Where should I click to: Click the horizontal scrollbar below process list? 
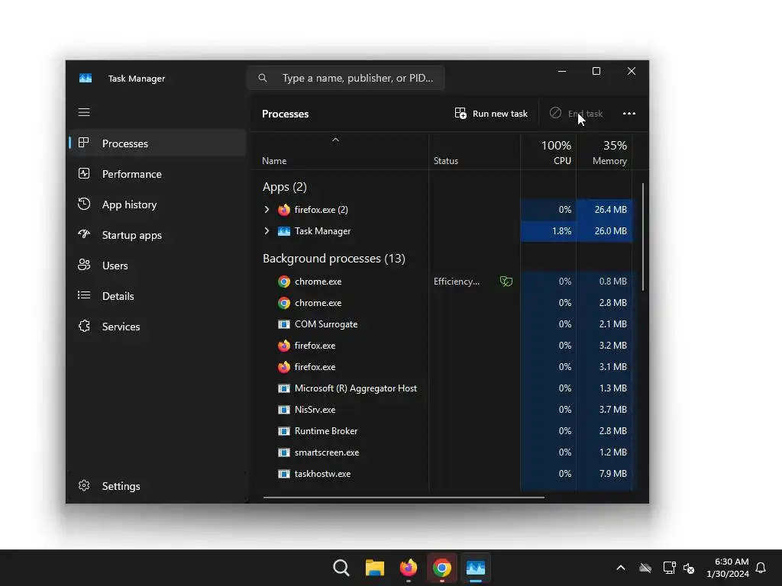pos(403,497)
